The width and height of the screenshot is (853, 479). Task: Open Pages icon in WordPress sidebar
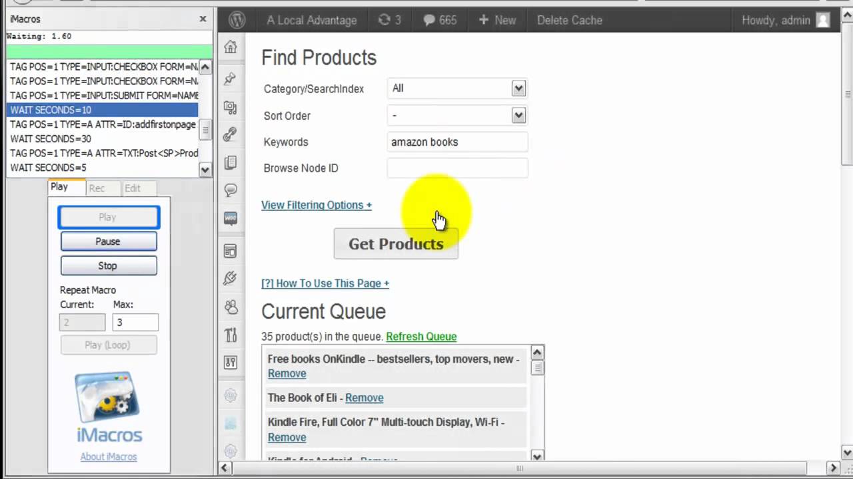click(x=231, y=162)
